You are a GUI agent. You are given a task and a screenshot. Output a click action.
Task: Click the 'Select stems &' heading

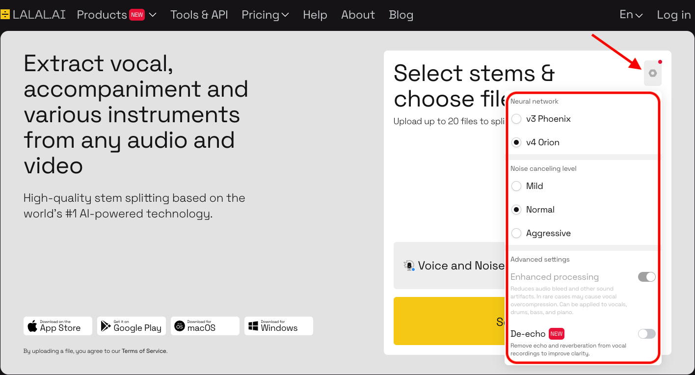[474, 73]
